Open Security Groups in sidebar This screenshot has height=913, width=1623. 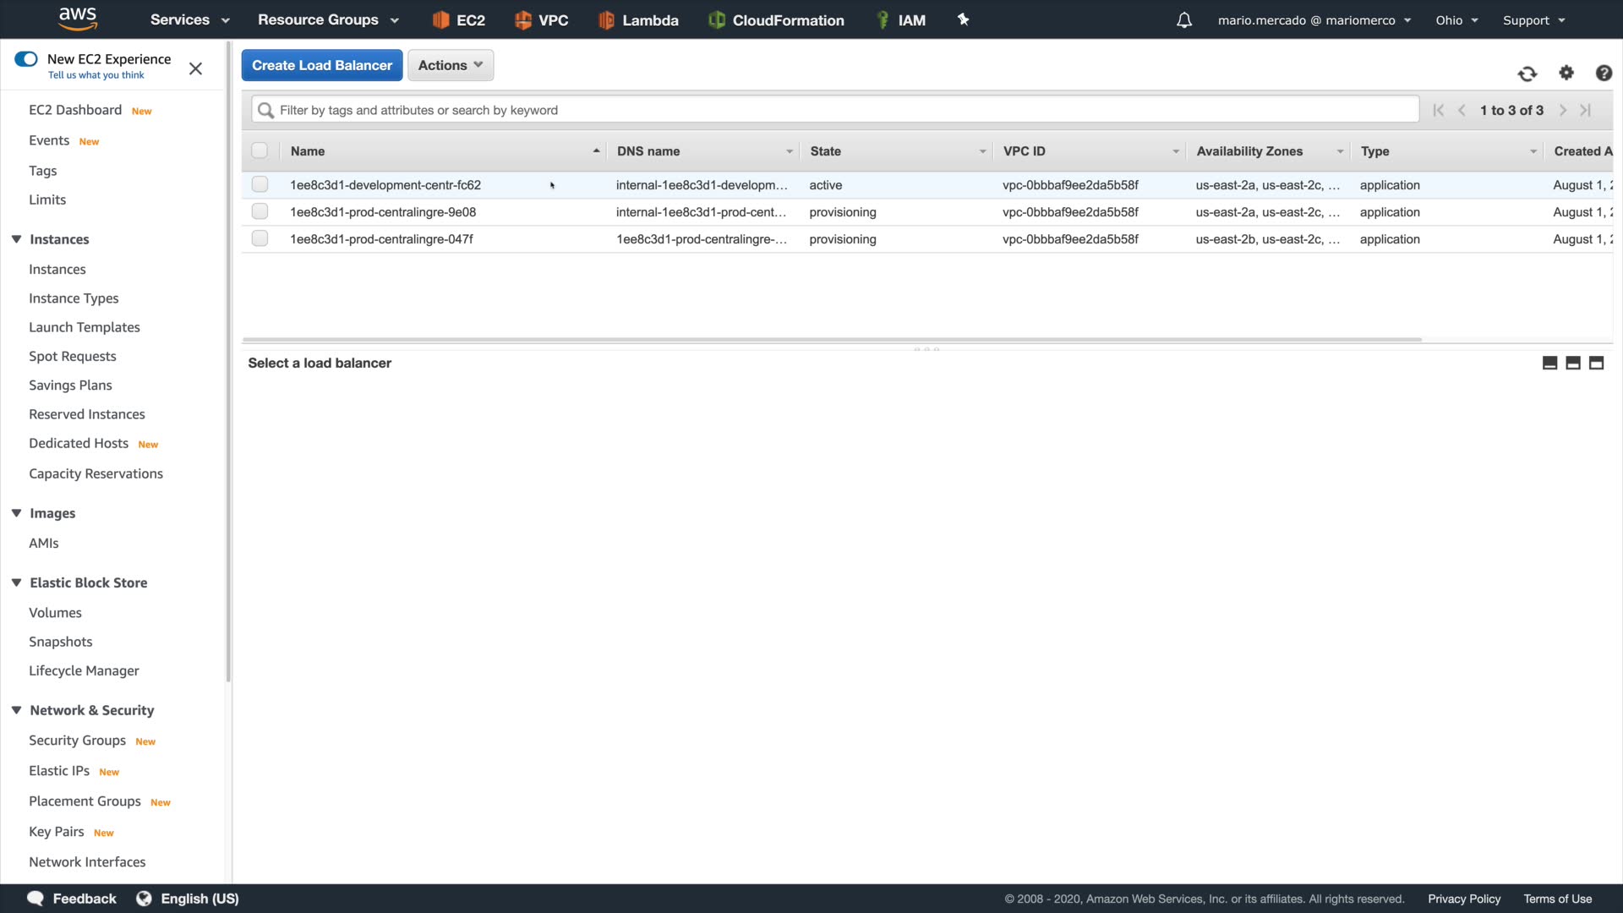point(77,741)
